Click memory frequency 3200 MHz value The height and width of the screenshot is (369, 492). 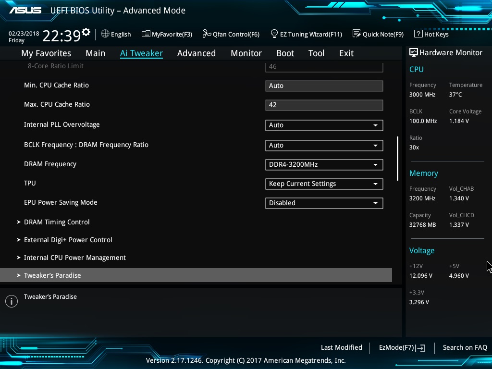422,198
